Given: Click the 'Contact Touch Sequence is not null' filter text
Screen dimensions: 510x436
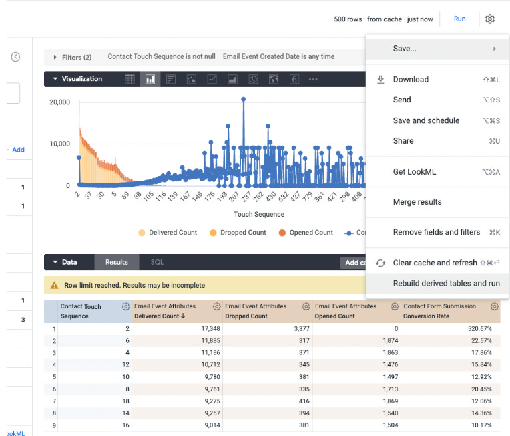Looking at the screenshot, I should (162, 56).
